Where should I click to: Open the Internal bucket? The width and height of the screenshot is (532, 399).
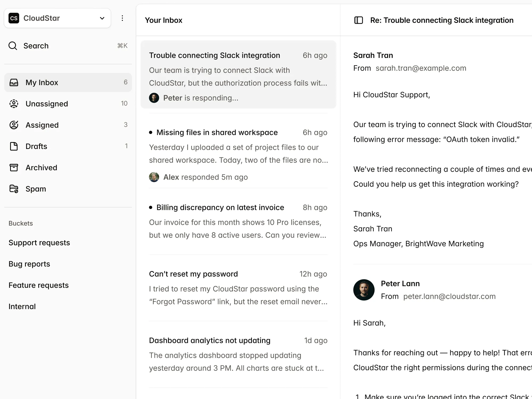tap(22, 306)
